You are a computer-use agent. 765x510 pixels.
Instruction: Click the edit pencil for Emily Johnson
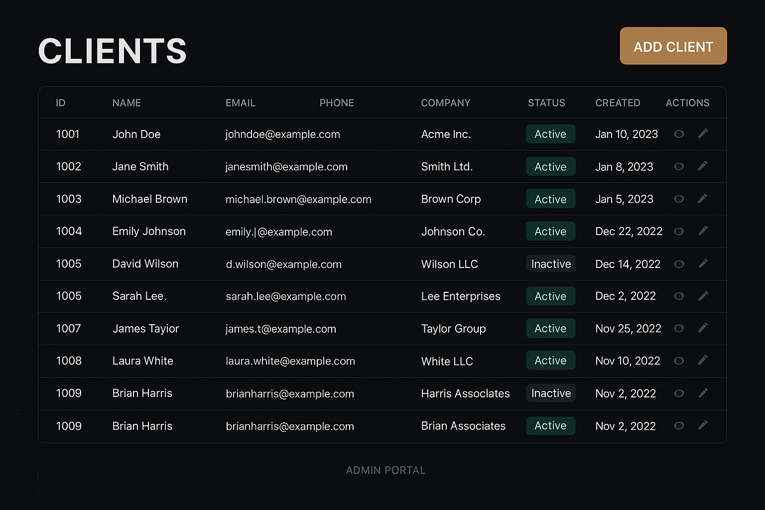[x=703, y=231]
